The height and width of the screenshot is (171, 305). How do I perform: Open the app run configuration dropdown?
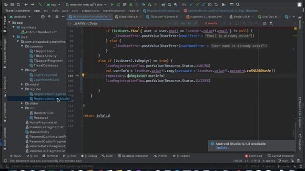point(53,4)
